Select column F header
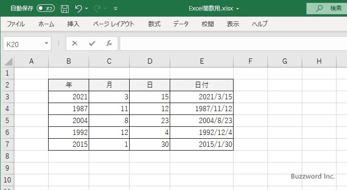347x190 pixels. coord(250,61)
